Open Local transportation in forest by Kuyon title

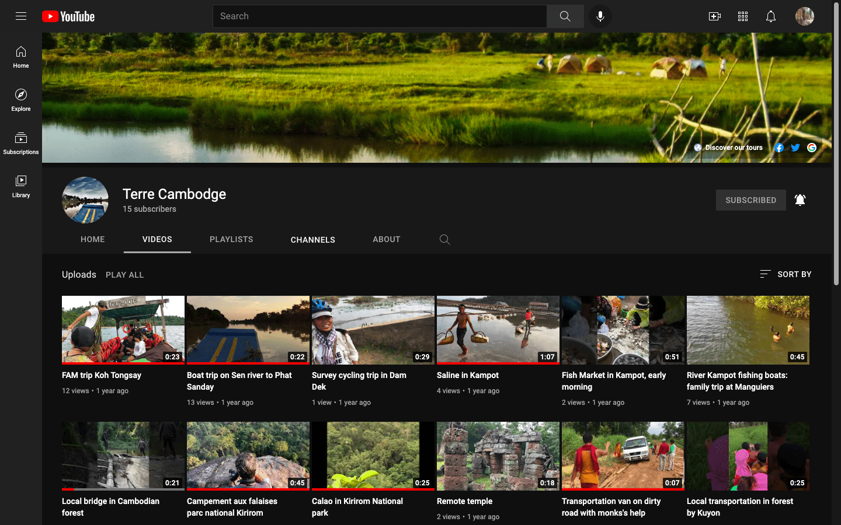coord(740,507)
